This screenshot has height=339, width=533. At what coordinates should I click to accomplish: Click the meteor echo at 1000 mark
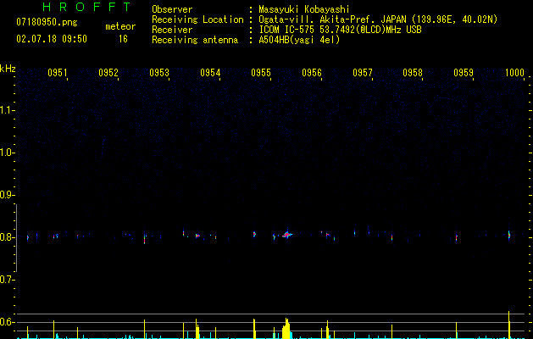click(x=509, y=234)
